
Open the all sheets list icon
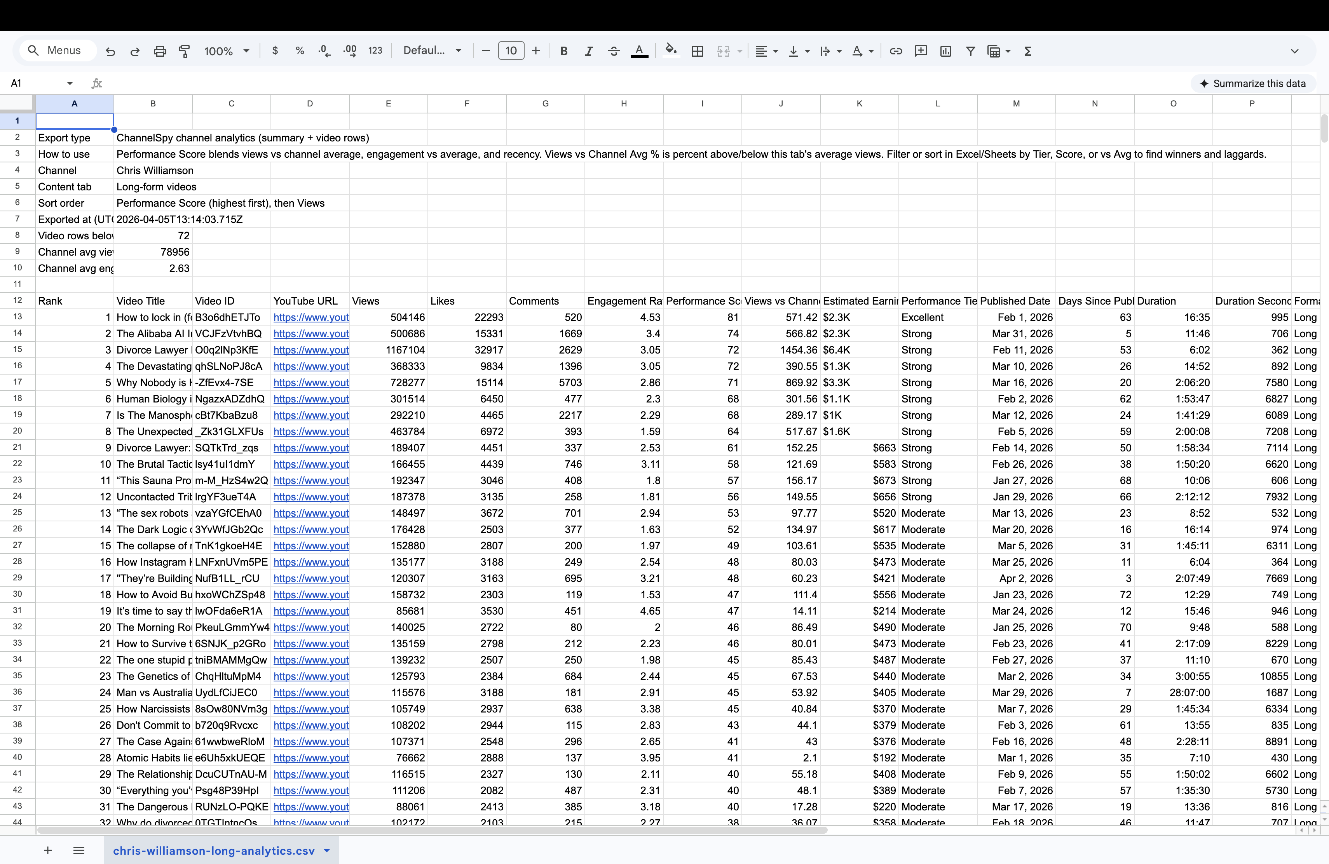click(x=79, y=851)
